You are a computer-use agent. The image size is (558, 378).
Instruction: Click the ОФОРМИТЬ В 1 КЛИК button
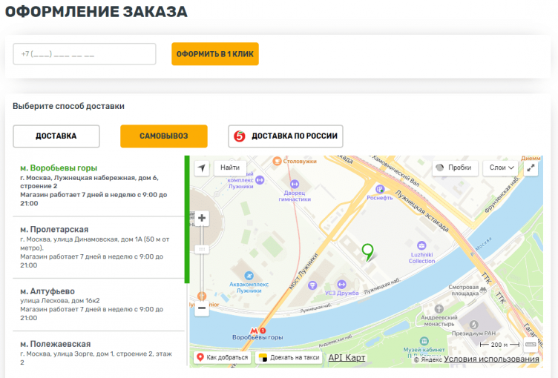tap(215, 54)
